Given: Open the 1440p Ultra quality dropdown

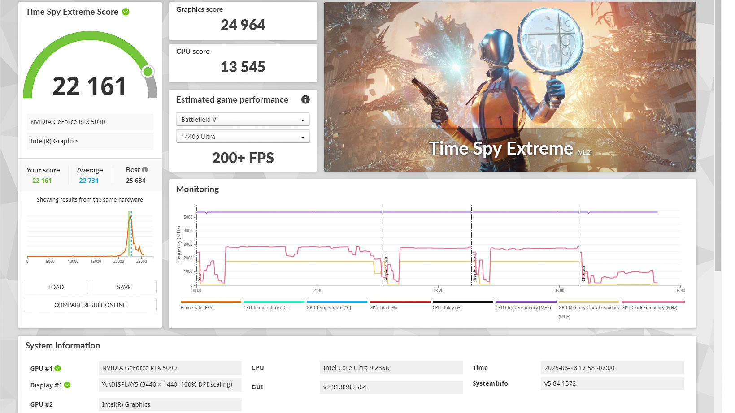Looking at the screenshot, I should (243, 136).
